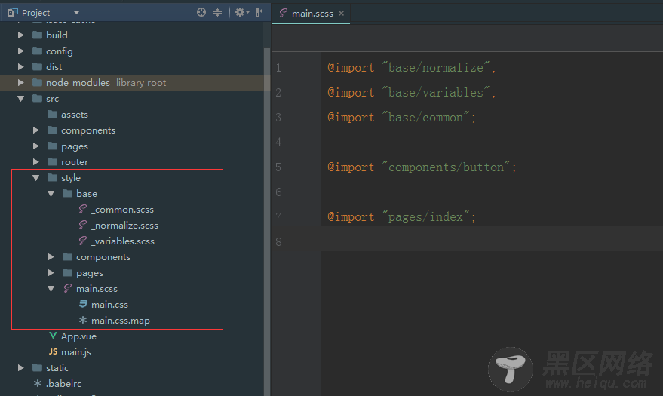Hide the Project tool window

[x=261, y=12]
